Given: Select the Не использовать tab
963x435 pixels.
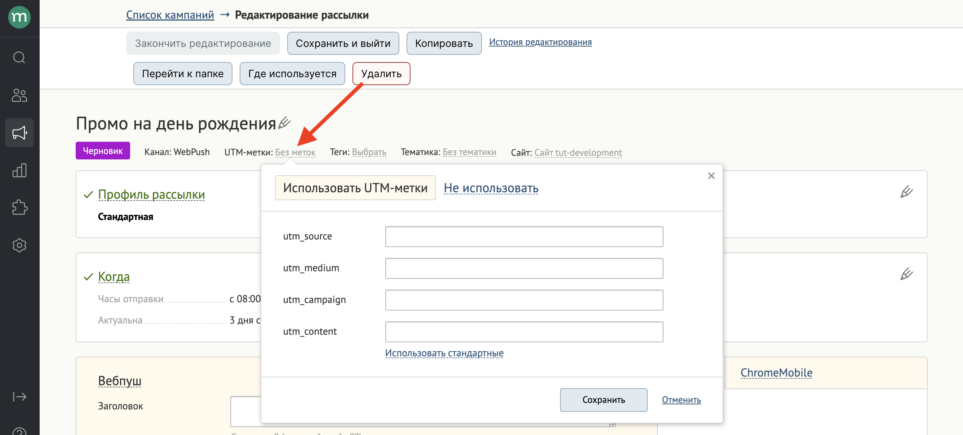Looking at the screenshot, I should [x=491, y=188].
